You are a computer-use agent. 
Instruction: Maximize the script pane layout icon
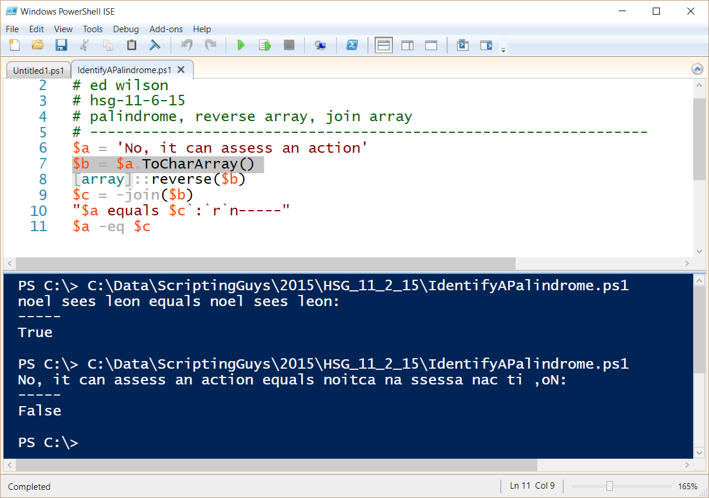click(431, 45)
